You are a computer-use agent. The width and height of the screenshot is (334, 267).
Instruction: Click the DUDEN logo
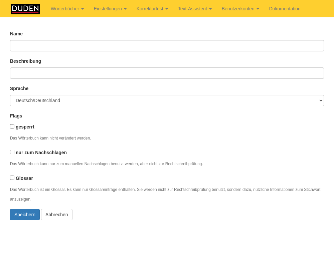(x=25, y=9)
